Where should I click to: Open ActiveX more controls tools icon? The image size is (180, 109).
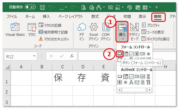tap(148, 82)
